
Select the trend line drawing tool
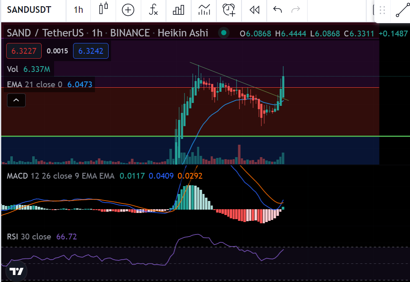click(403, 10)
